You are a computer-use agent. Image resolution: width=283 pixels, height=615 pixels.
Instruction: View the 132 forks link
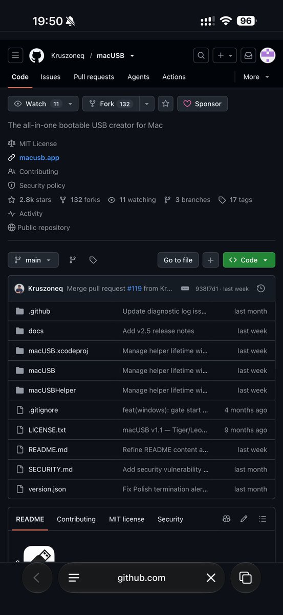tap(80, 200)
